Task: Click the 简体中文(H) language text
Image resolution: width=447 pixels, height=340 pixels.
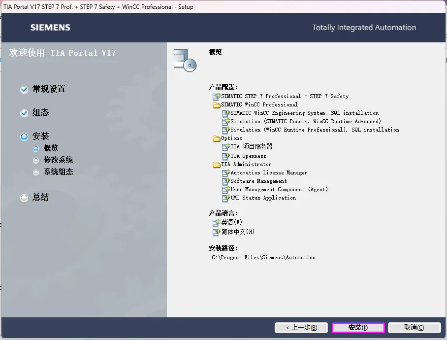Action: 238,232
